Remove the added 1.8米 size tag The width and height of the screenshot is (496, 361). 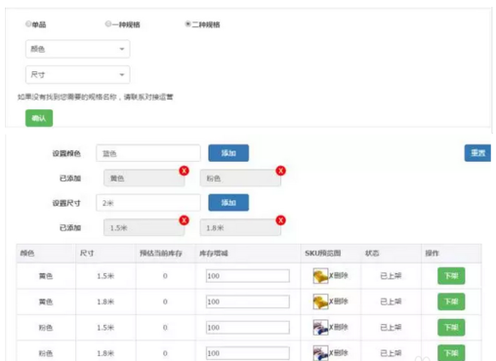[x=280, y=221]
